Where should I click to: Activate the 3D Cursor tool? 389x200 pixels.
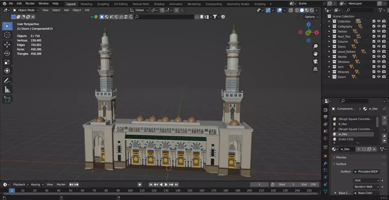tap(7, 35)
